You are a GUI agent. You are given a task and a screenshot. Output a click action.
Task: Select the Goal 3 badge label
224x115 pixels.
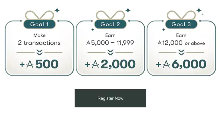pyautogui.click(x=181, y=24)
